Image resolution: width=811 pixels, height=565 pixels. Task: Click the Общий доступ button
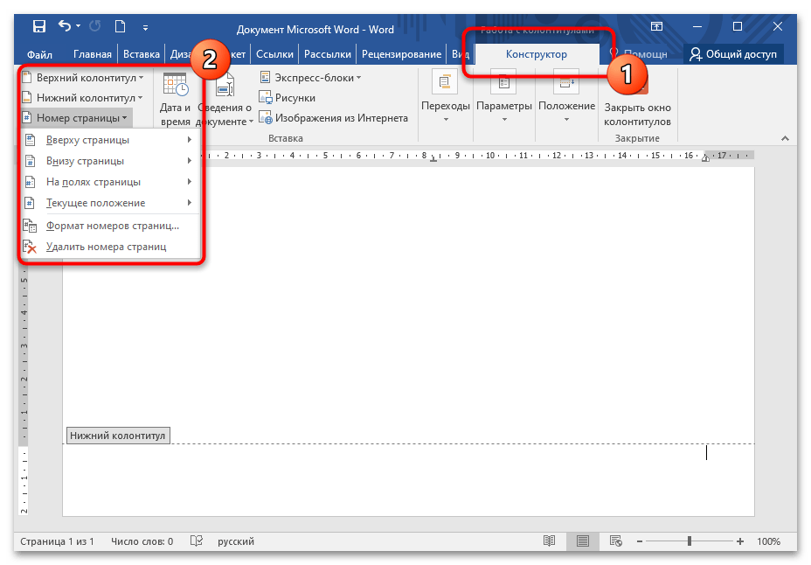tap(733, 54)
